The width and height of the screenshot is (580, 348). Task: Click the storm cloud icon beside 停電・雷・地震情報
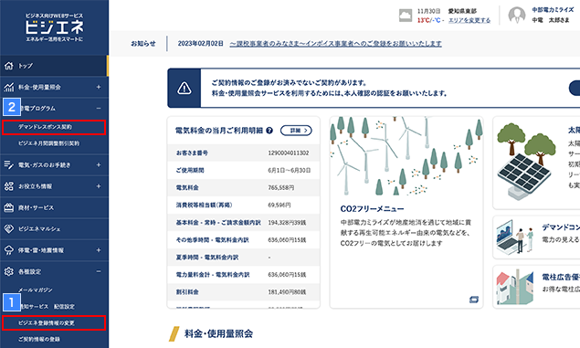click(x=9, y=250)
